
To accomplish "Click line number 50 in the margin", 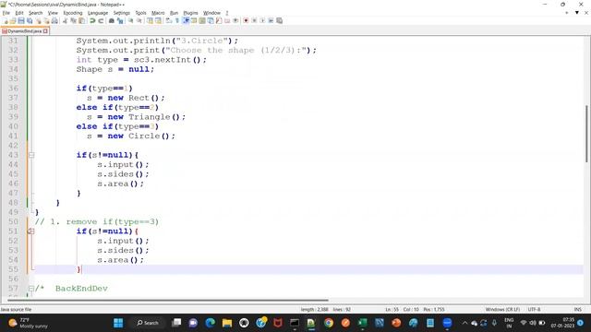I will (x=13, y=221).
